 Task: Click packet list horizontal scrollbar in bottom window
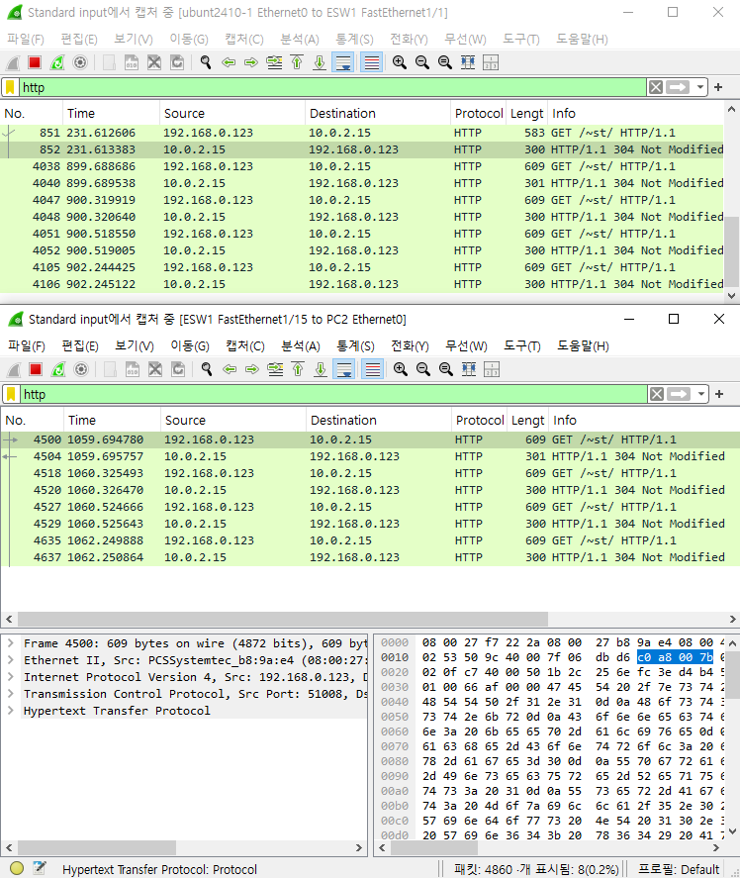[283, 619]
